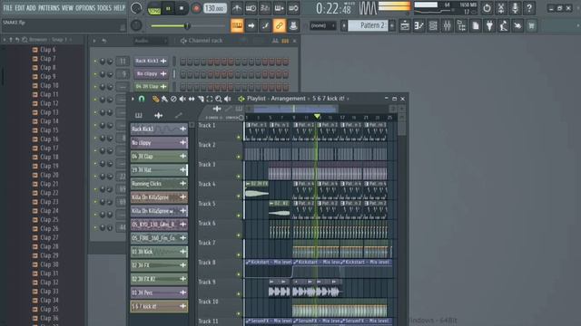Screen dimensions: 581x326
Task: Toggle wait for input to start playing
Action: [251, 8]
